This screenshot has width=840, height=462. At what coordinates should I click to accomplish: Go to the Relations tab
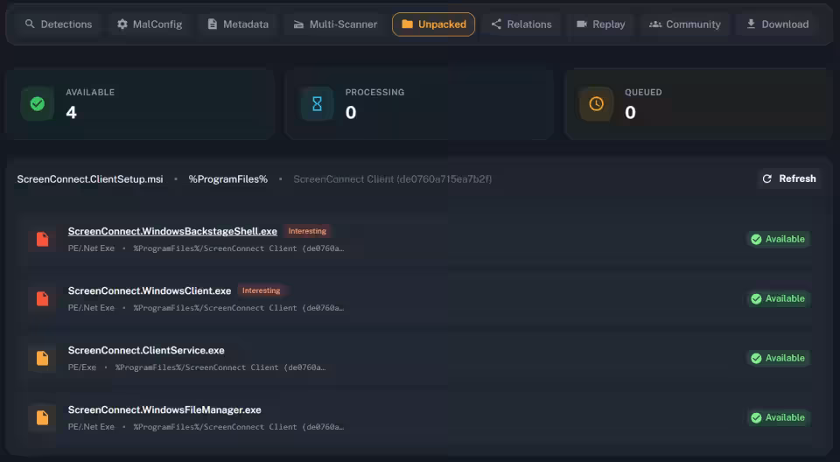coord(521,24)
